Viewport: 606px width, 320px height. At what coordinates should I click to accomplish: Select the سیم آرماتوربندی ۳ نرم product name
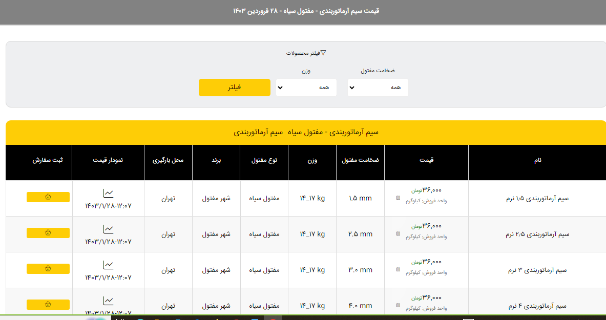[x=537, y=270]
